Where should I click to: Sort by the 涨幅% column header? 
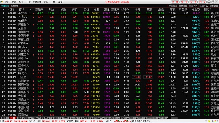coord(39,9)
